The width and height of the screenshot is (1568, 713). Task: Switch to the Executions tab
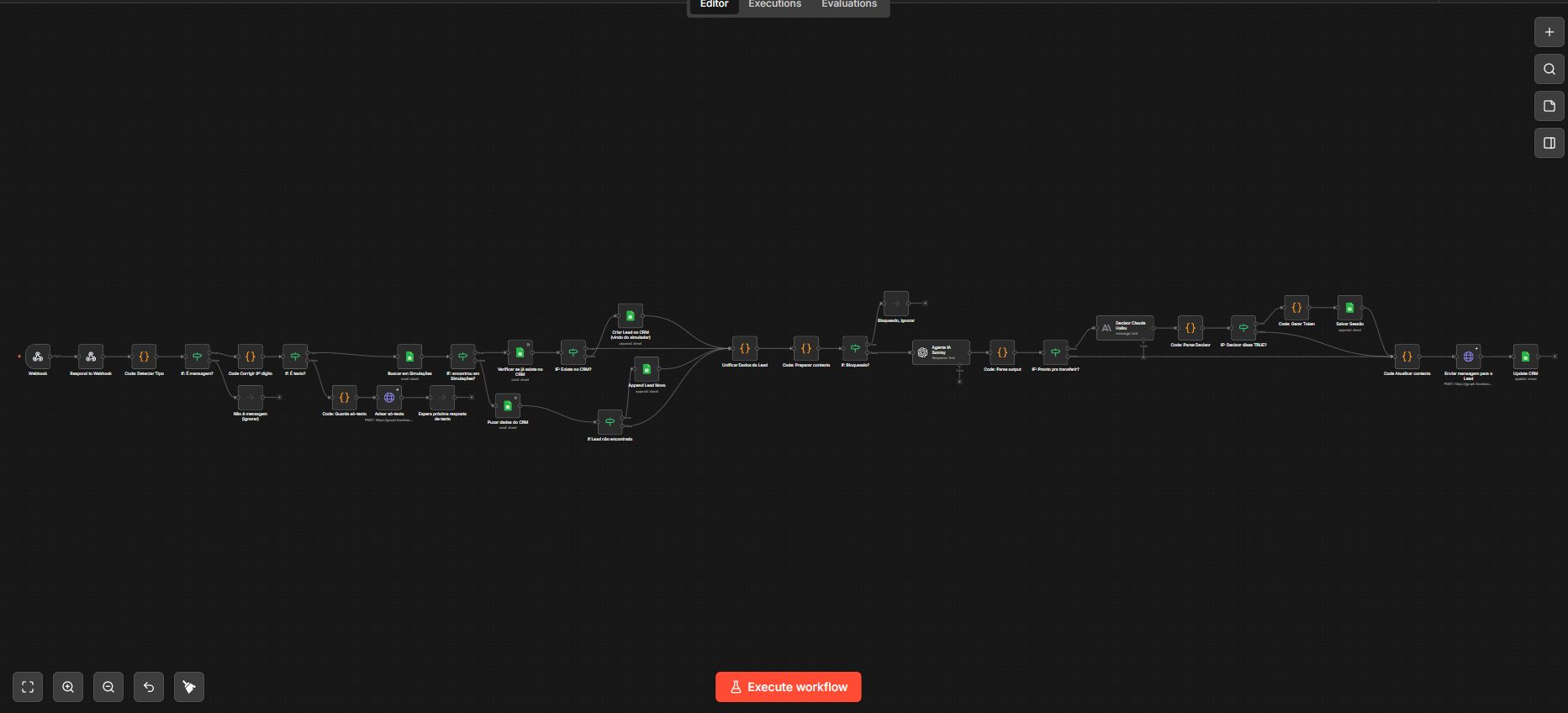tap(774, 5)
